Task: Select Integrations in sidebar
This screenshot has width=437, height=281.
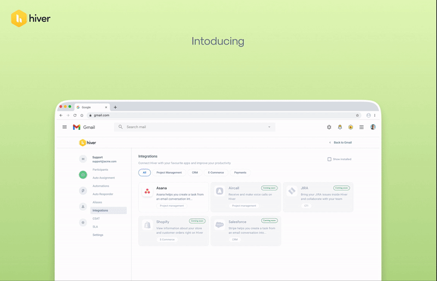Action: click(108, 210)
